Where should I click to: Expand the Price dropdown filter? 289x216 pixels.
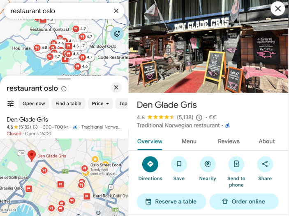coord(100,104)
